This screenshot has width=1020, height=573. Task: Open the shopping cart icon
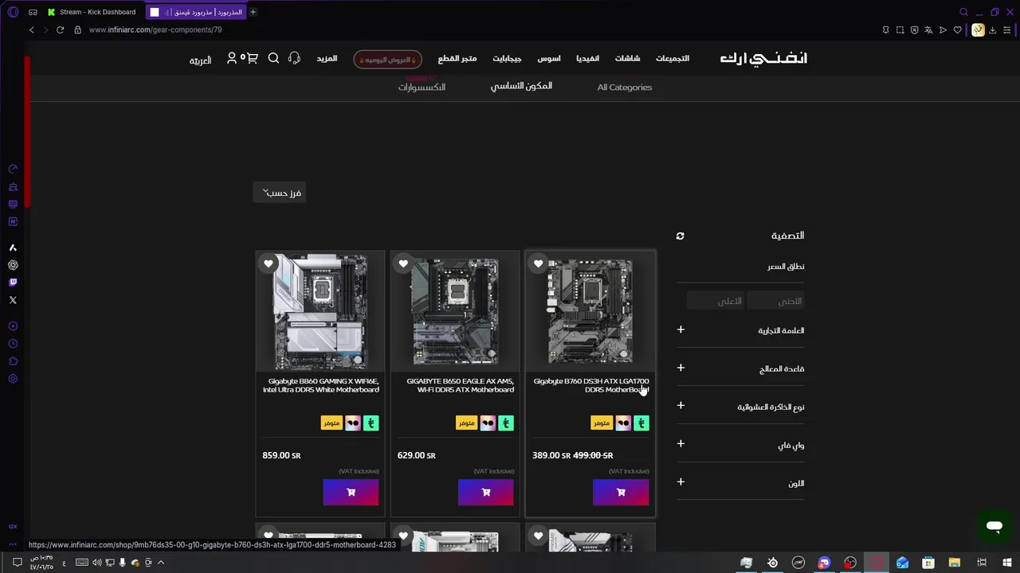(x=253, y=58)
